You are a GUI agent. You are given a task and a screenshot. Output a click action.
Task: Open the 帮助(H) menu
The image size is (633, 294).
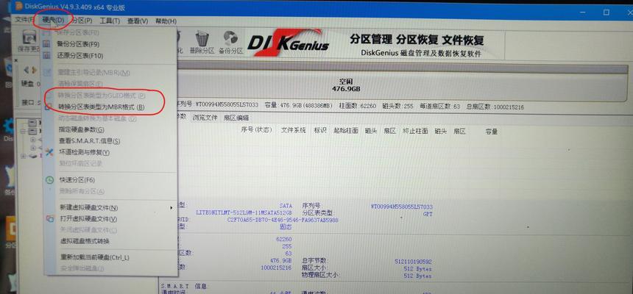click(166, 21)
